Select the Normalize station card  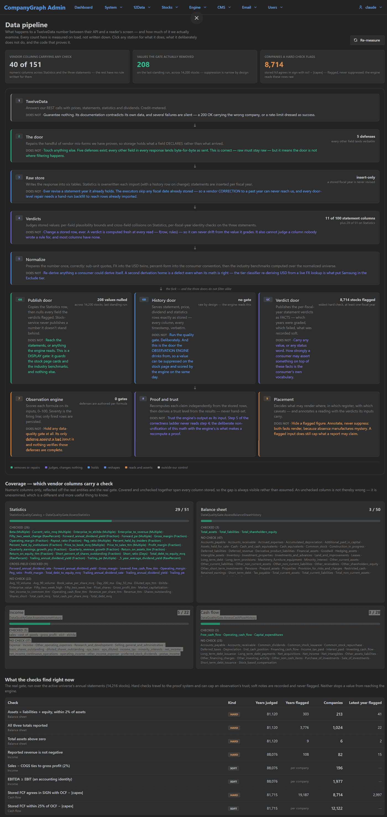[195, 268]
